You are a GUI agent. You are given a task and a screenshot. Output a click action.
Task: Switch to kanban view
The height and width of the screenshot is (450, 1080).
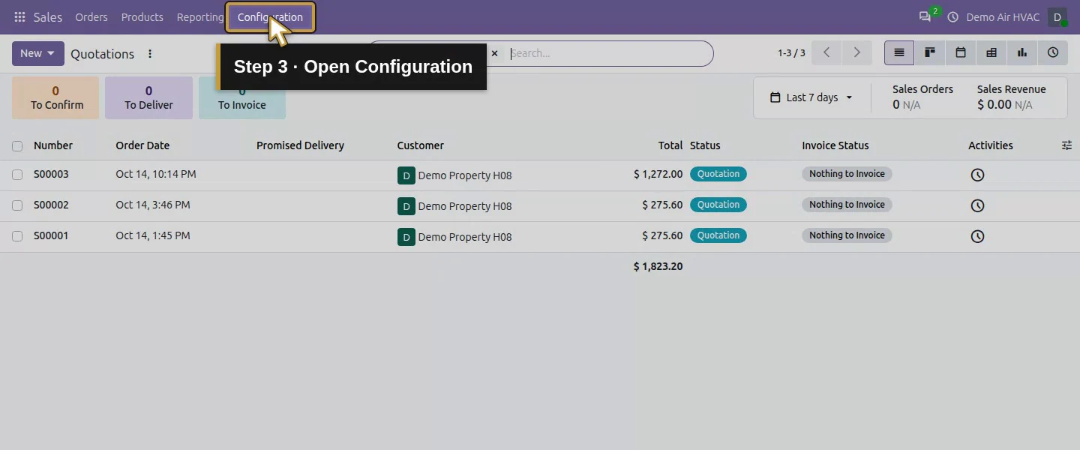[930, 53]
